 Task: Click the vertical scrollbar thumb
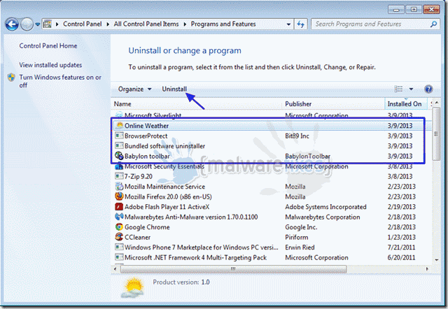[436, 134]
